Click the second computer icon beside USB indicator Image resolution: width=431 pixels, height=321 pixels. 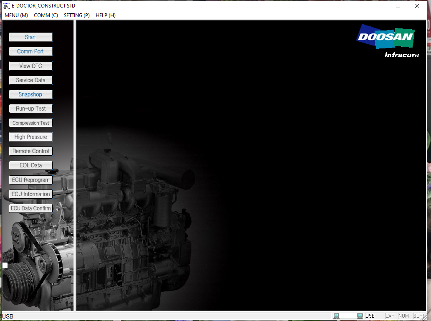[x=360, y=316]
